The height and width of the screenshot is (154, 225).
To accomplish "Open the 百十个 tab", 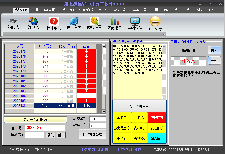I will 103,10.
